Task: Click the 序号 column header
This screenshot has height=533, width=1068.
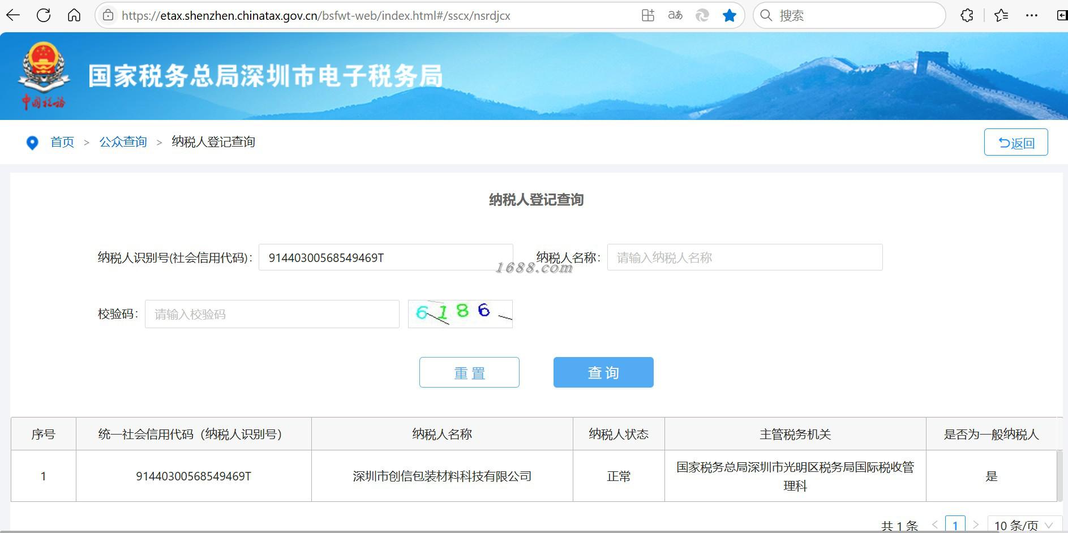Action: (x=44, y=434)
